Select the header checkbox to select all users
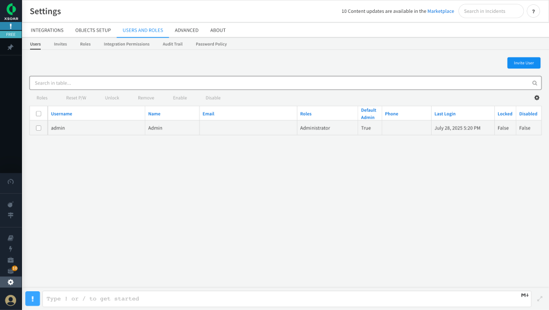This screenshot has height=310, width=549. (38, 114)
